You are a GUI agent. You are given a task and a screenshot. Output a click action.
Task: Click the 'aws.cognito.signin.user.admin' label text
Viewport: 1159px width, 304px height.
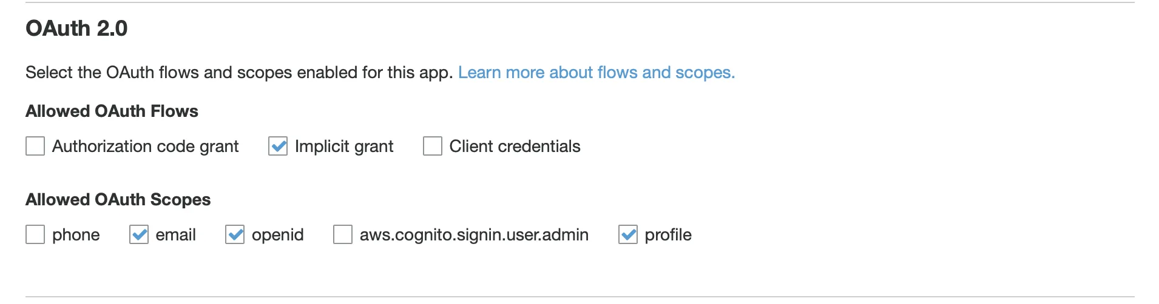click(474, 235)
